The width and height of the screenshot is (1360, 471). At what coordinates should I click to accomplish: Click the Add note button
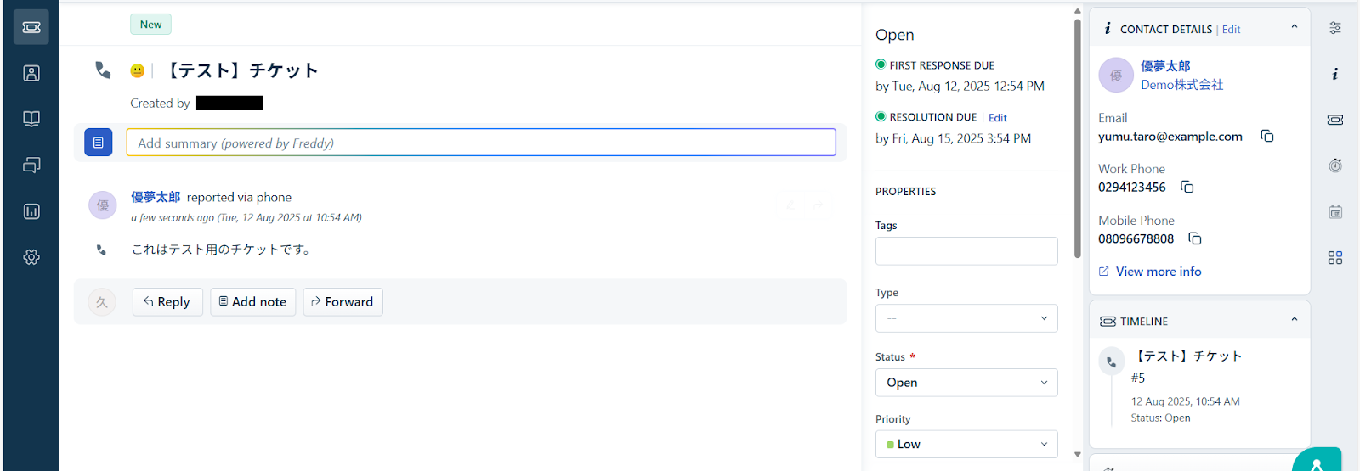click(253, 302)
